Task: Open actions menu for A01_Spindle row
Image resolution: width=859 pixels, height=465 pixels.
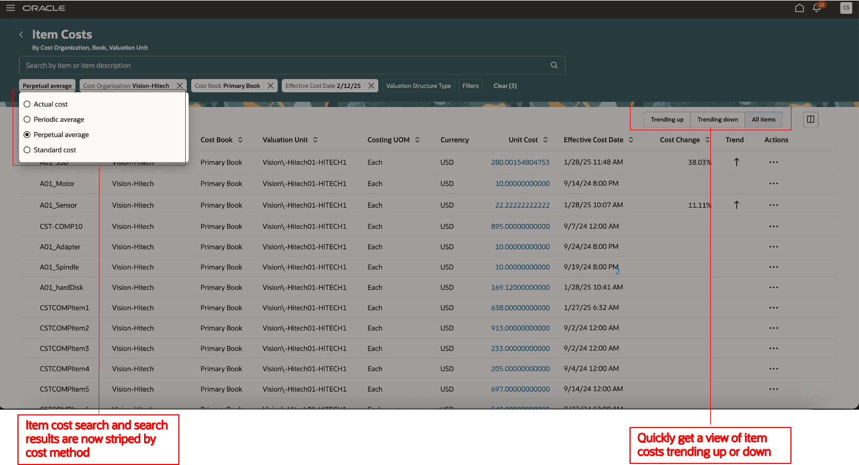Action: [x=774, y=267]
